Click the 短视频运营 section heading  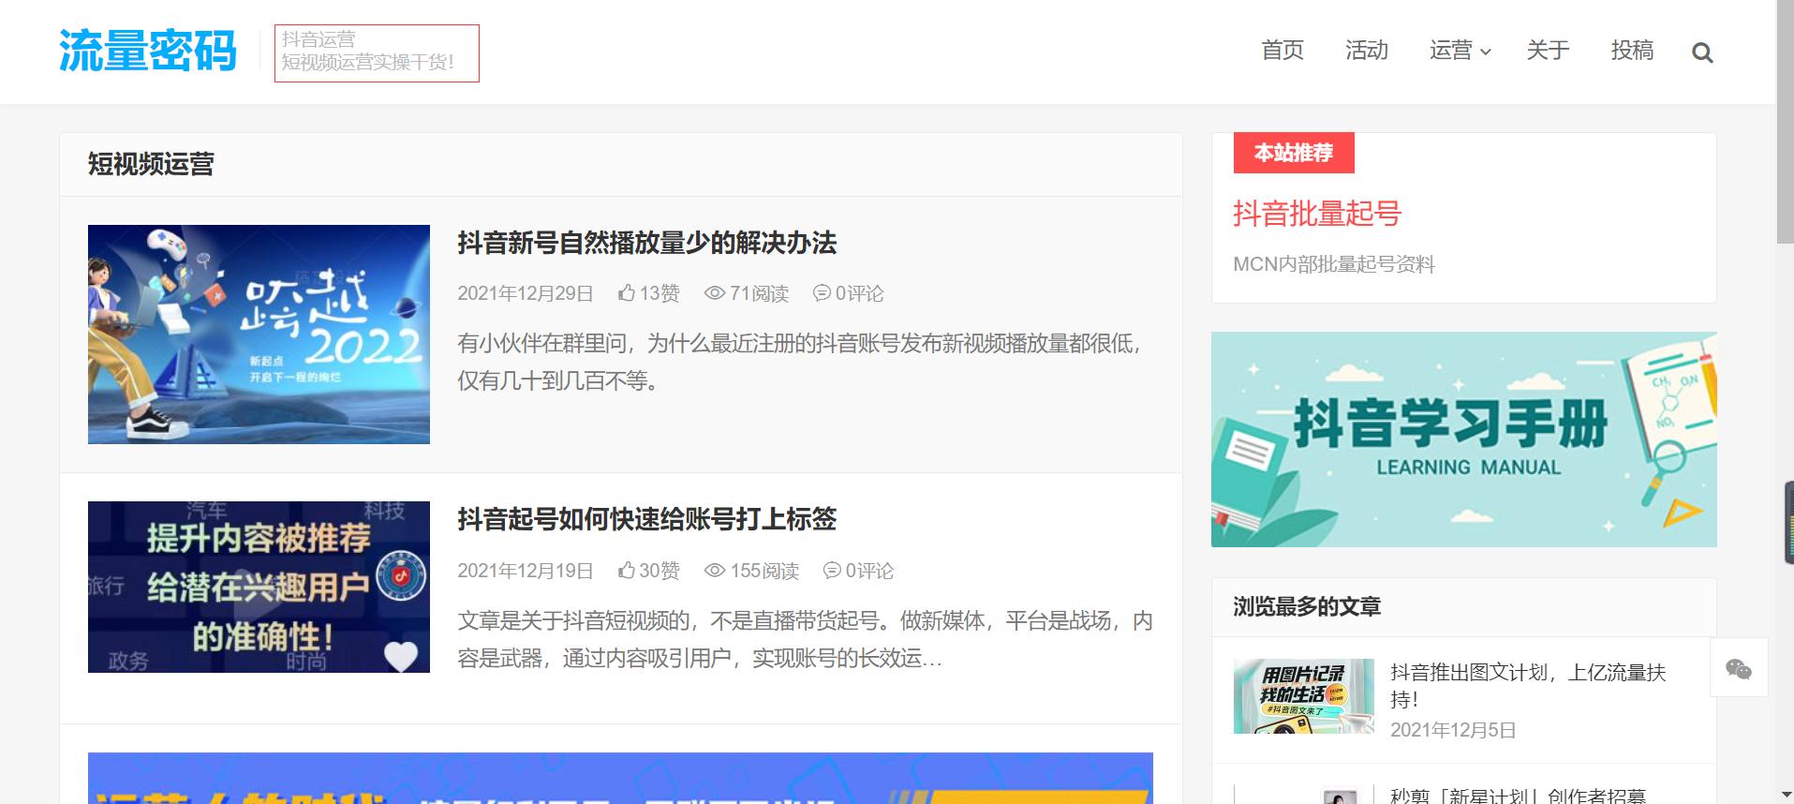pos(151,165)
